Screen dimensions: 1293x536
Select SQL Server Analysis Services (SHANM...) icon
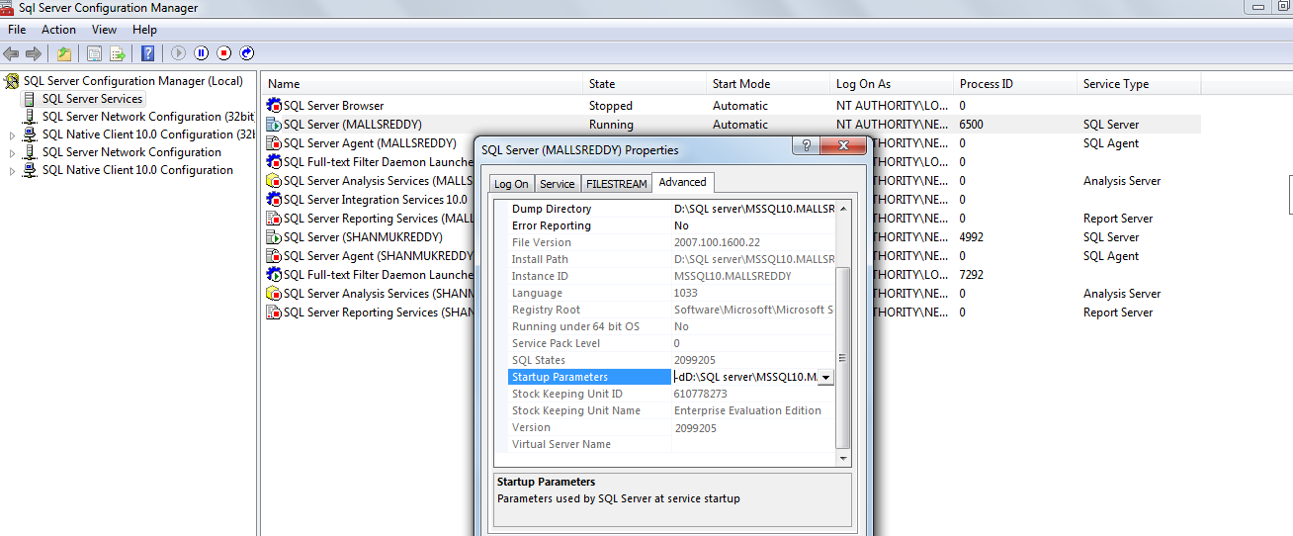click(x=274, y=294)
